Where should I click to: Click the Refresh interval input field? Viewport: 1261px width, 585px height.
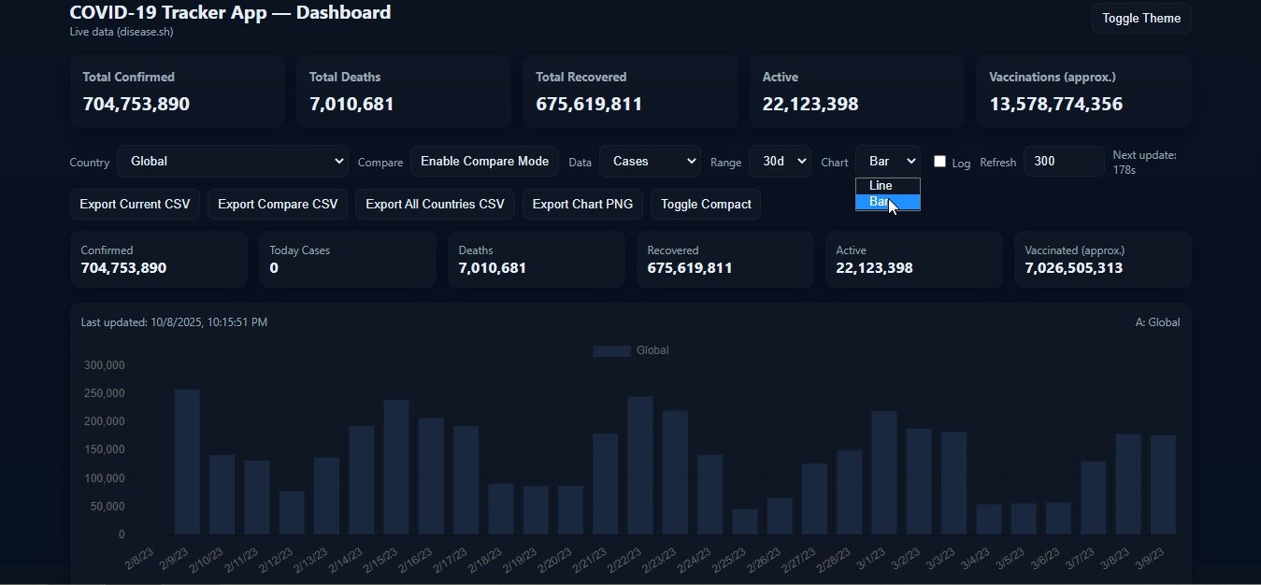pyautogui.click(x=1063, y=162)
